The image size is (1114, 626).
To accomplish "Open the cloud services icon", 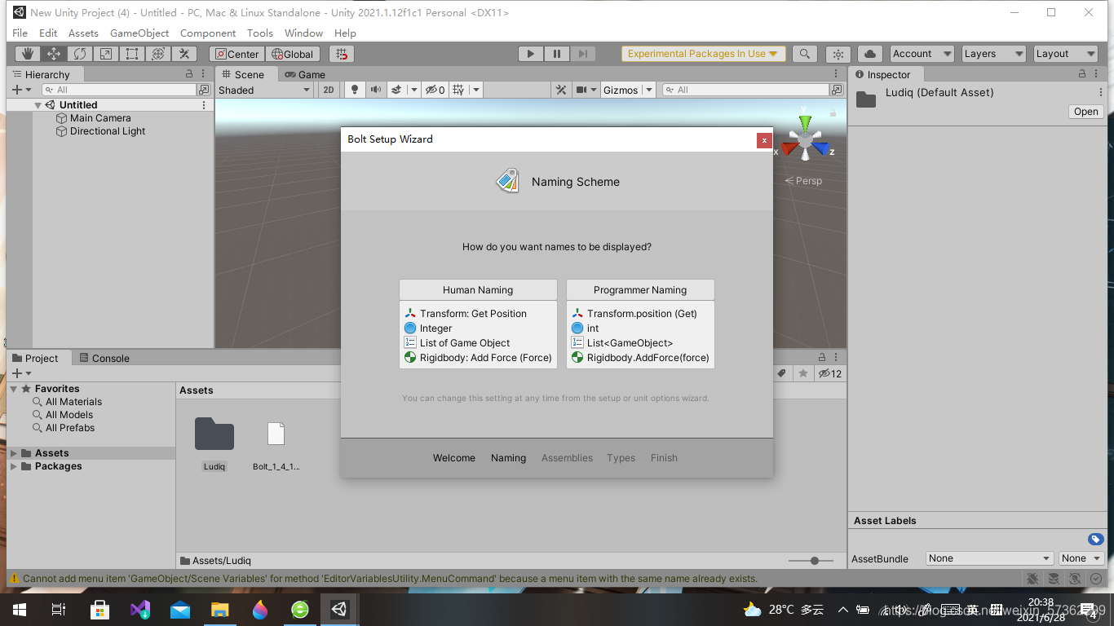I will (870, 54).
